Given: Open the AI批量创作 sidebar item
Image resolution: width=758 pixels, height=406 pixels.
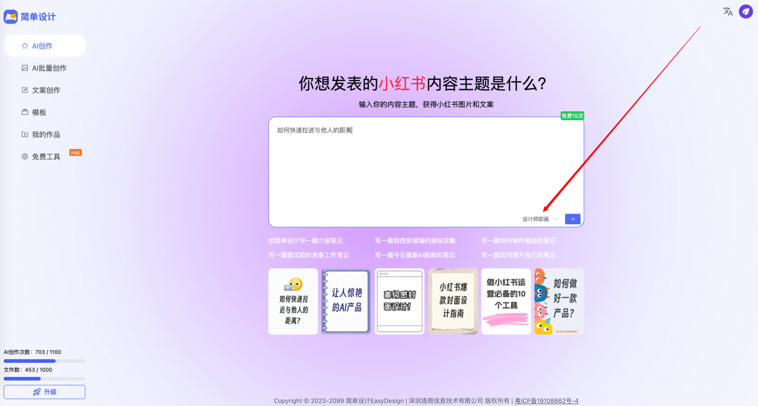Looking at the screenshot, I should pyautogui.click(x=44, y=68).
